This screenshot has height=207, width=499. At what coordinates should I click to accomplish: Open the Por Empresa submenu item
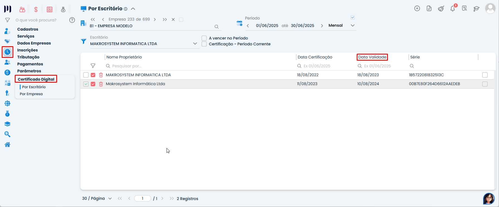point(31,94)
